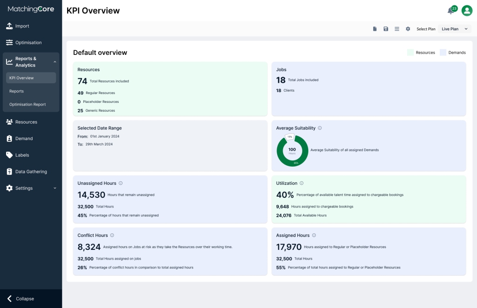Click the 14,530 unassigned hours value
This screenshot has width=477, height=308.
point(91,194)
